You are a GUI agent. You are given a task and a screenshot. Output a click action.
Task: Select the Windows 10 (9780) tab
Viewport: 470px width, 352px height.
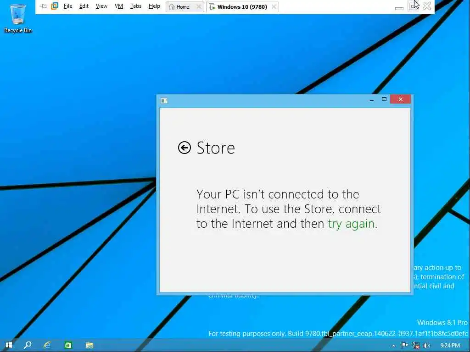click(242, 7)
